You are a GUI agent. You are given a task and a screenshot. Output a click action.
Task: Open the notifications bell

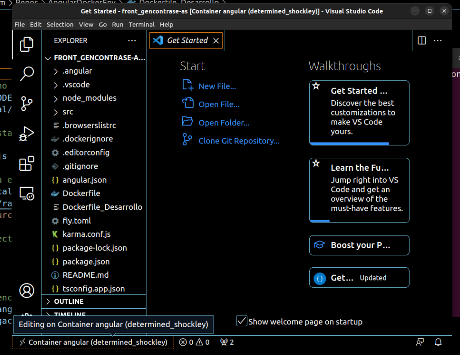pyautogui.click(x=438, y=342)
